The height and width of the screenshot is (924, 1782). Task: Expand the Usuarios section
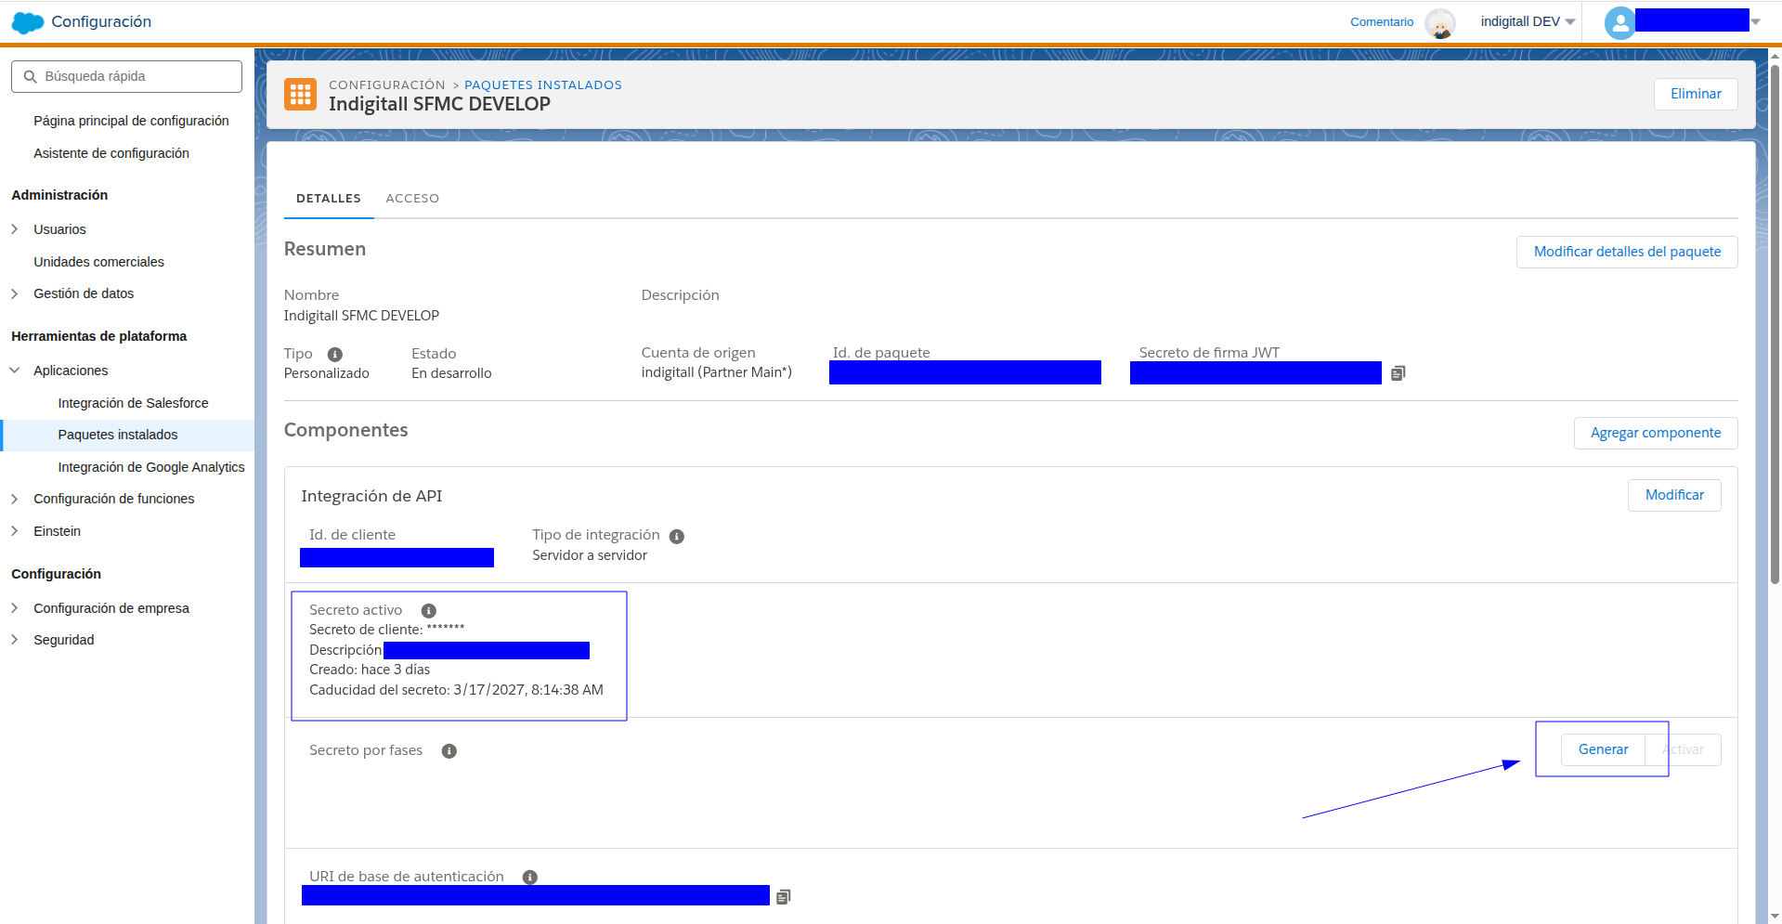click(x=14, y=229)
